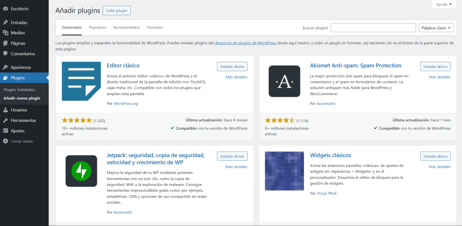Screen dimensions: 462x226
Task: Click the Plugins plug icon
Action: 5,78
